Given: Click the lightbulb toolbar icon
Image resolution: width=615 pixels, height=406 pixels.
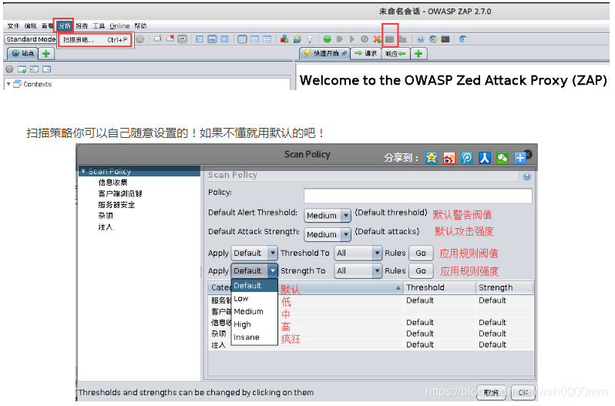Looking at the screenshot, I should coord(310,39).
